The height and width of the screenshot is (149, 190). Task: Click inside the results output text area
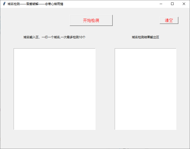[x=146, y=89]
